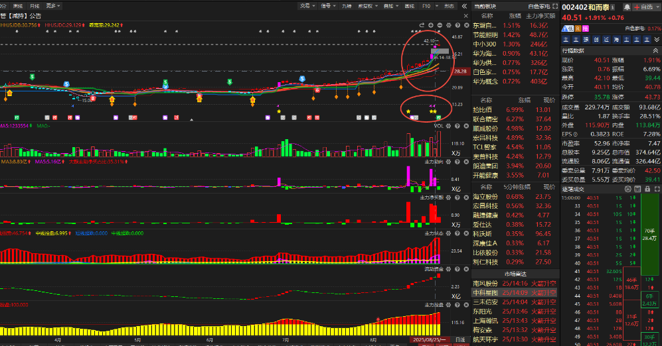
Task: Open 南风股份 market radar entry
Action: tap(515, 283)
